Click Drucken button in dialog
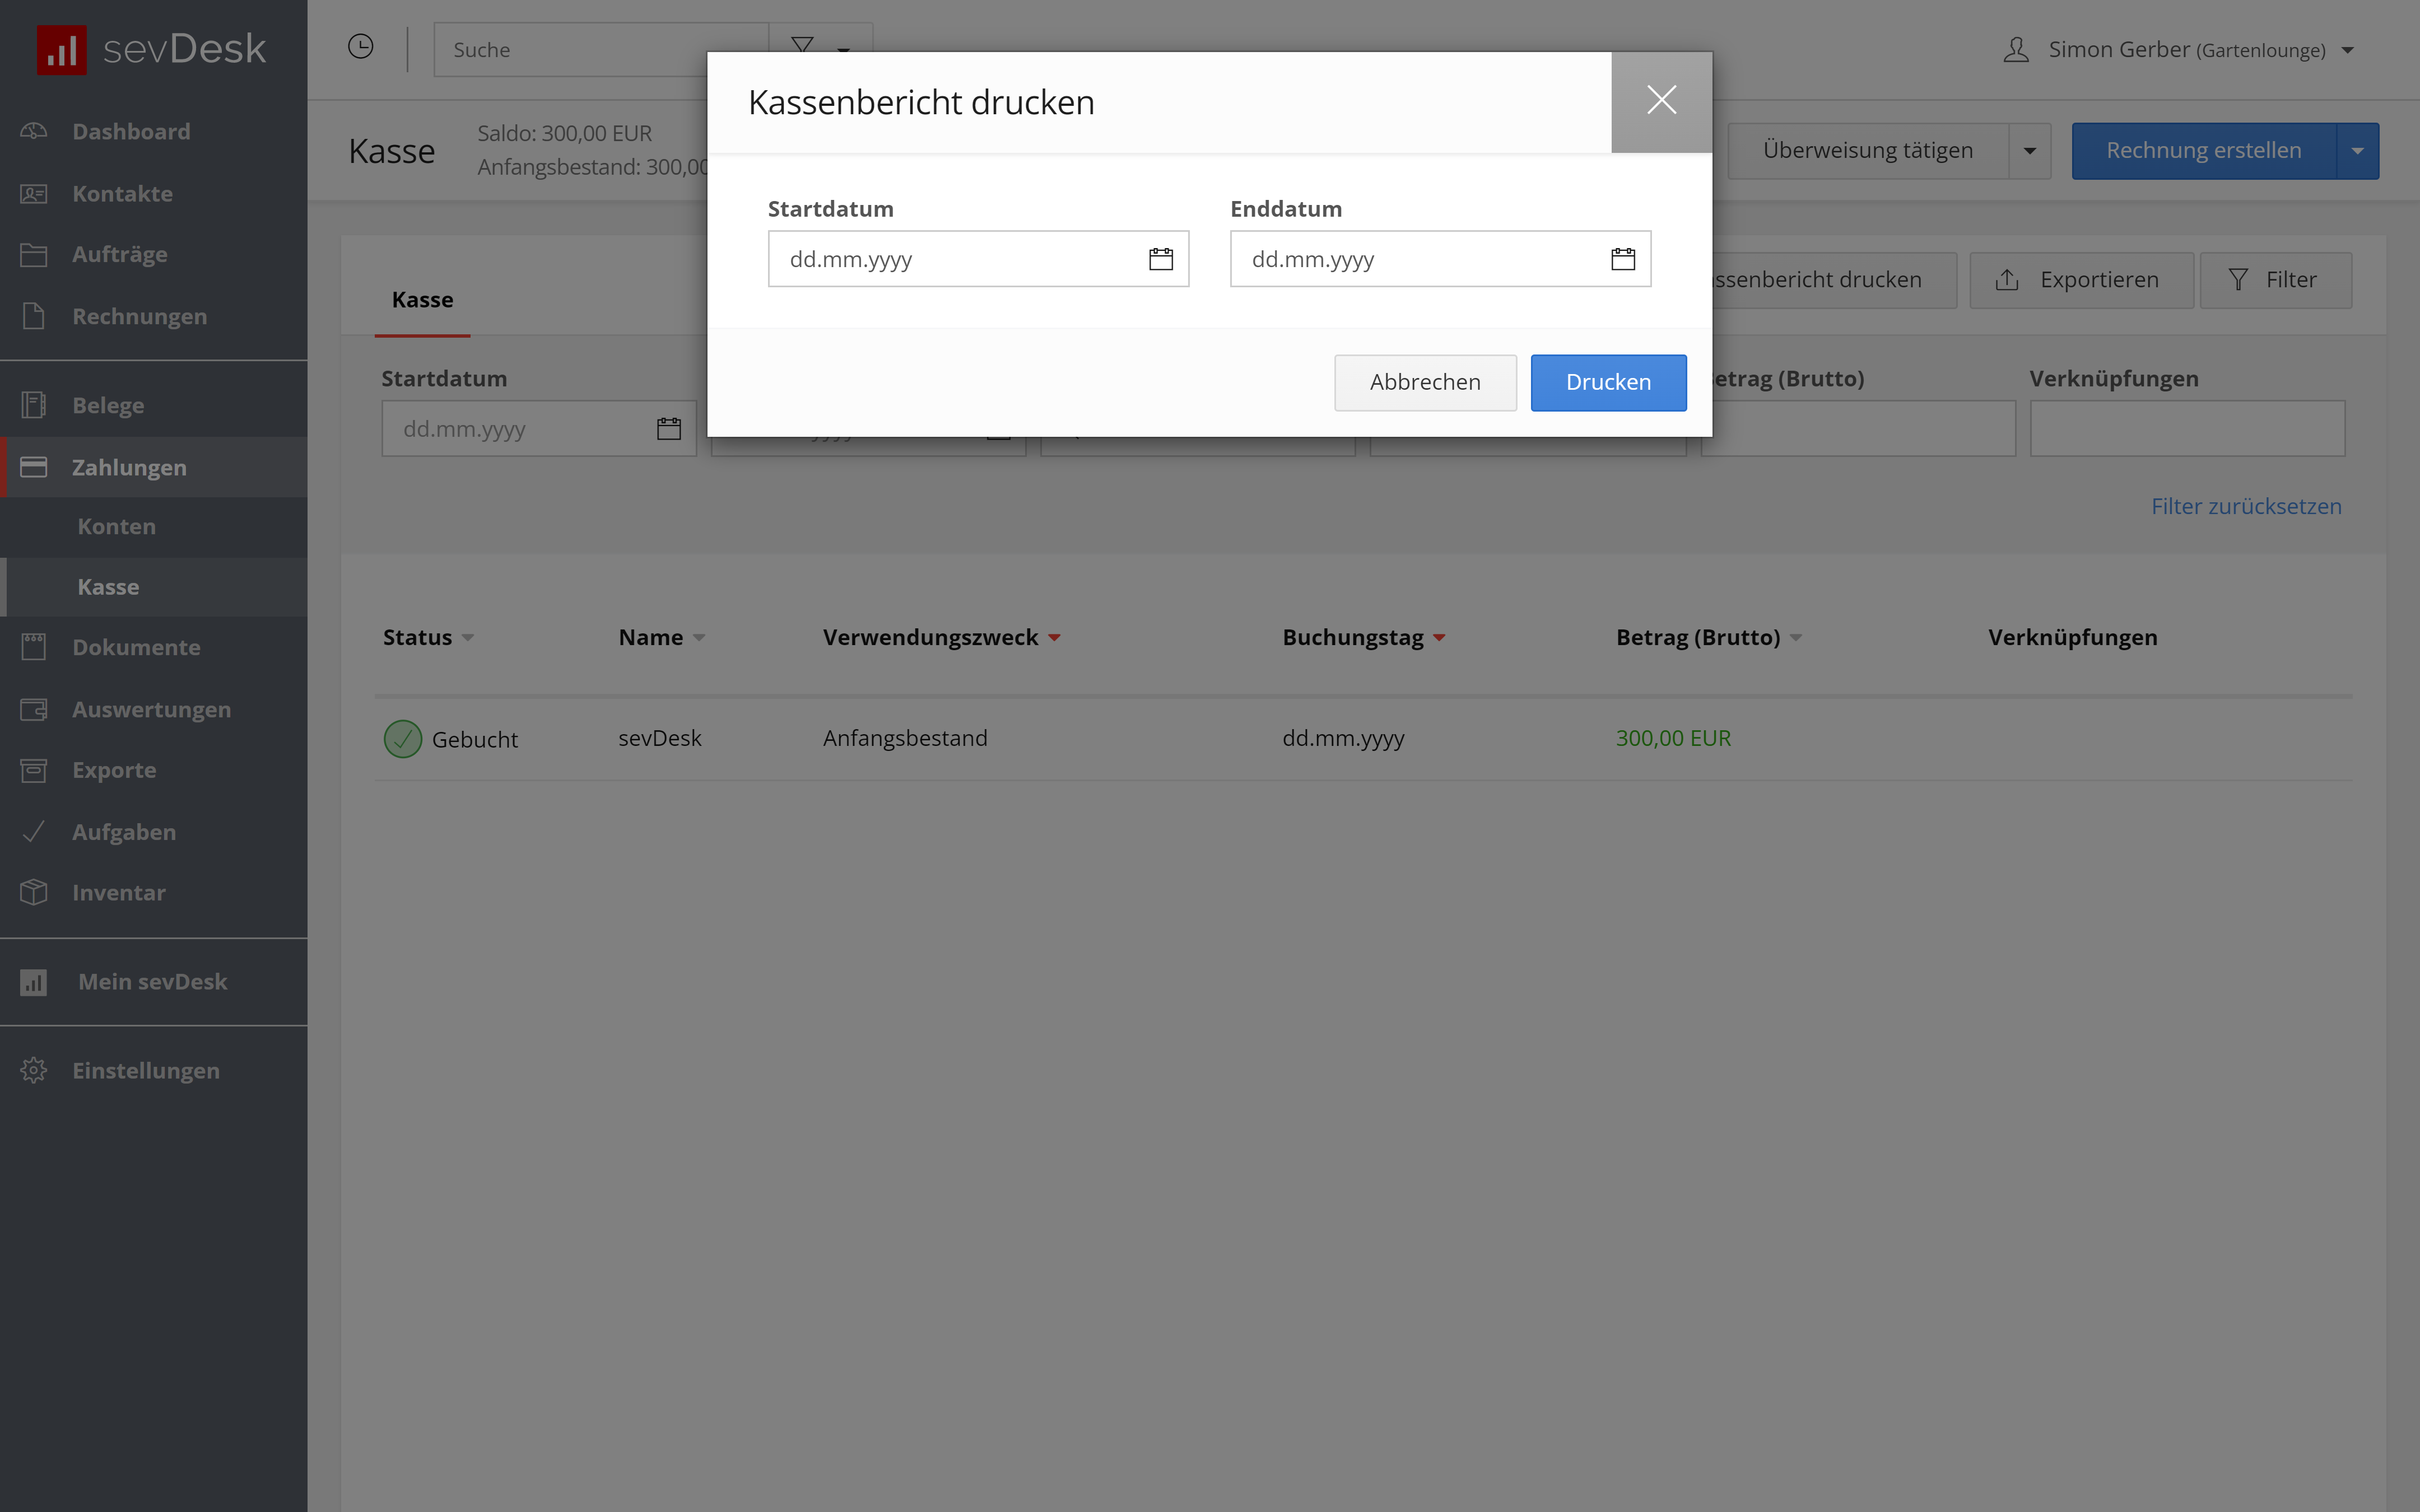The width and height of the screenshot is (2420, 1512). point(1608,382)
